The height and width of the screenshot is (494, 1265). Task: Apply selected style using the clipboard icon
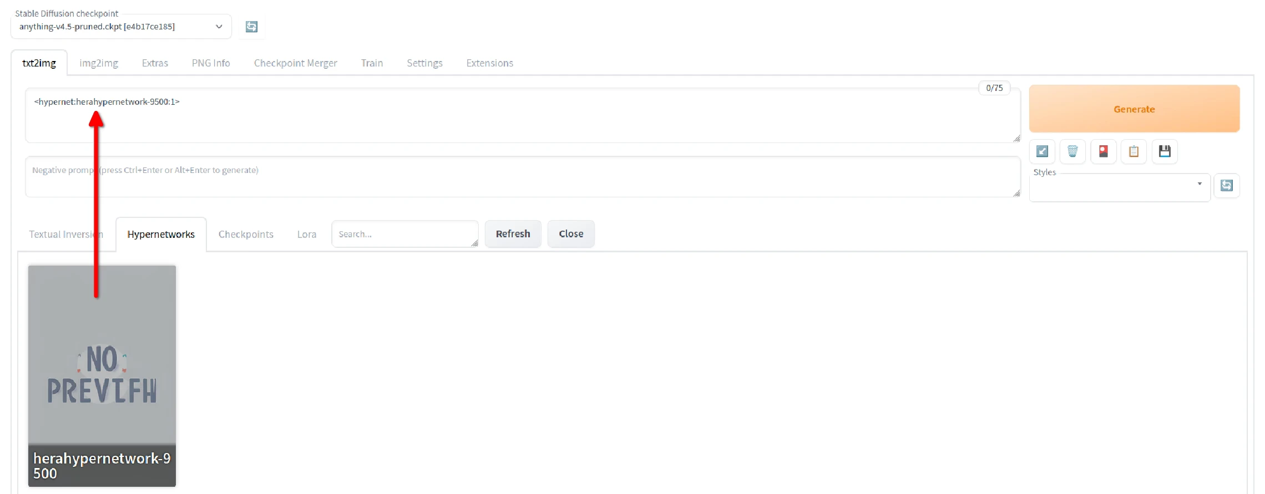pyautogui.click(x=1134, y=151)
